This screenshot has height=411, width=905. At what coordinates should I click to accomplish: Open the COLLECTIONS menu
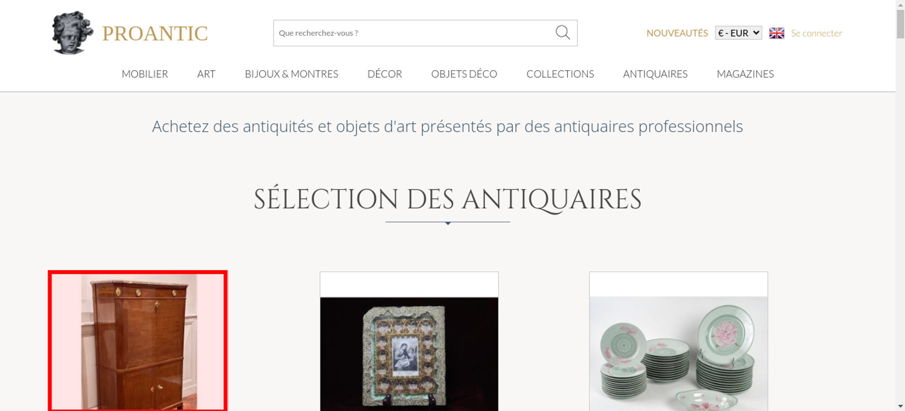(560, 74)
